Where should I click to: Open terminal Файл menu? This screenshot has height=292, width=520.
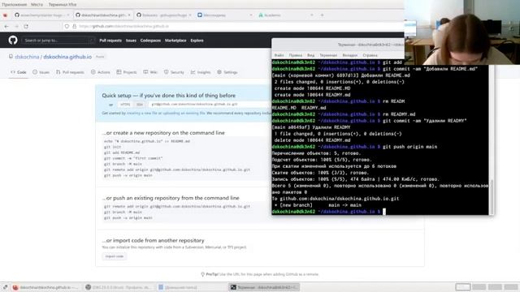click(x=279, y=55)
